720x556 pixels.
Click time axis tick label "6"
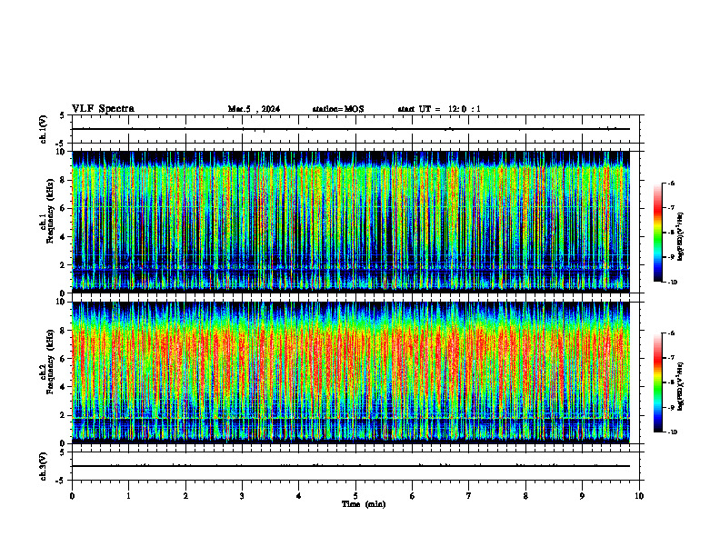pos(413,496)
